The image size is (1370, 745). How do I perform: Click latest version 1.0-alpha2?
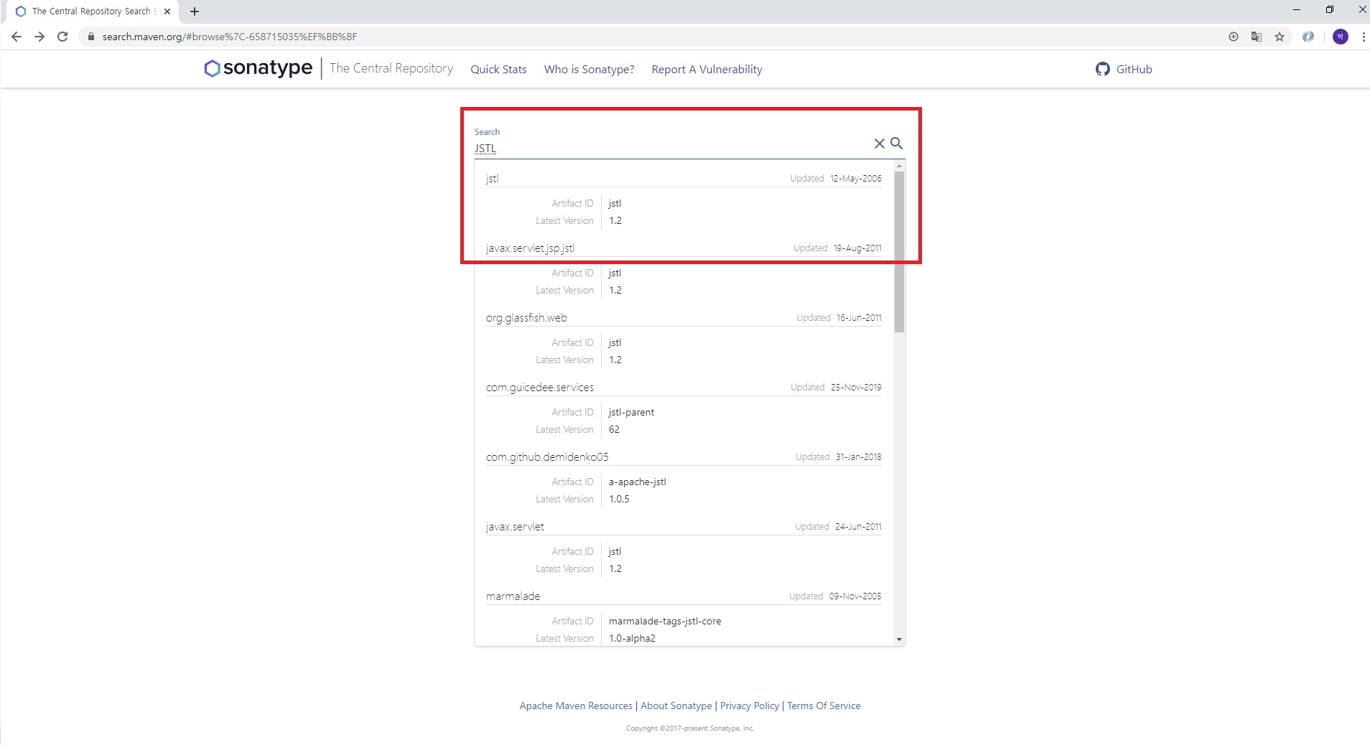(x=632, y=639)
